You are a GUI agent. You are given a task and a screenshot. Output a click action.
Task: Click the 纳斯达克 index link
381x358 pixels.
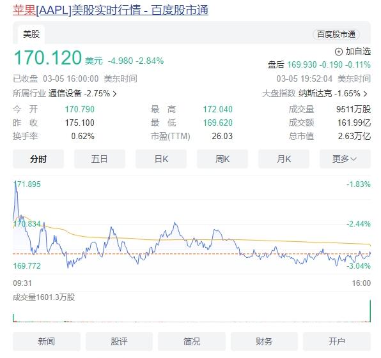(315, 93)
